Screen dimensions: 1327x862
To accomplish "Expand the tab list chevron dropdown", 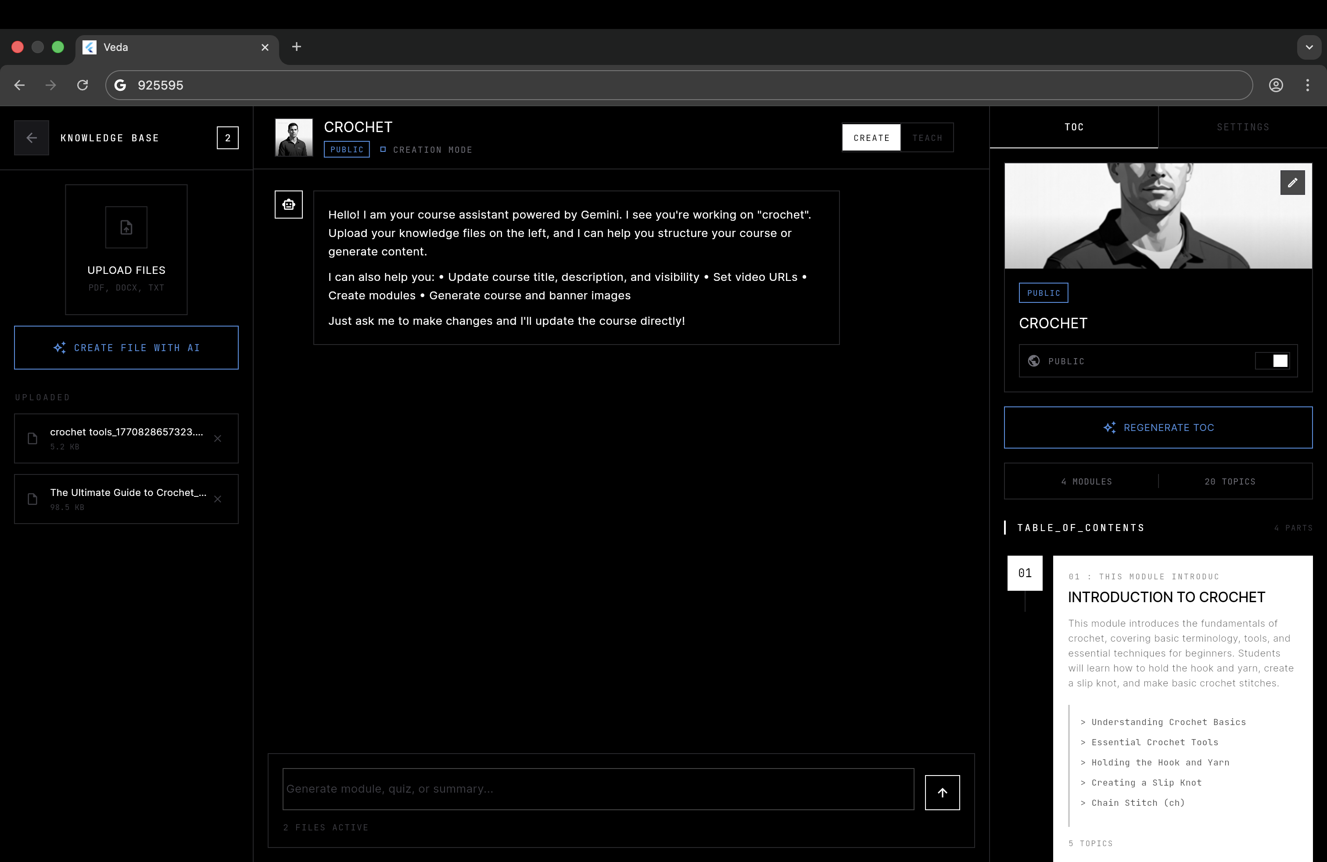I will click(1309, 47).
